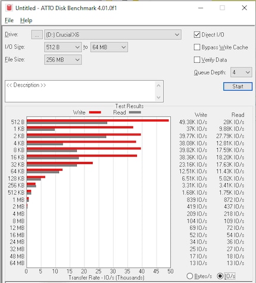The width and height of the screenshot is (256, 283).
Task: Minimize the ATTO Disk Benchmark window
Action: [x=201, y=8]
